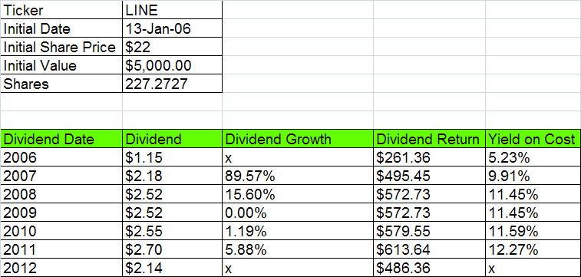Select the $1.15 dividend cell

pyautogui.click(x=172, y=157)
